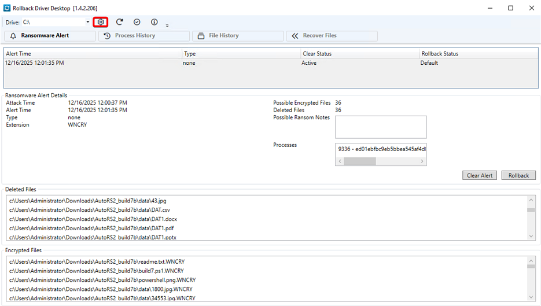Click the circled checkmark toolbar icon
541x306 pixels.
[137, 22]
